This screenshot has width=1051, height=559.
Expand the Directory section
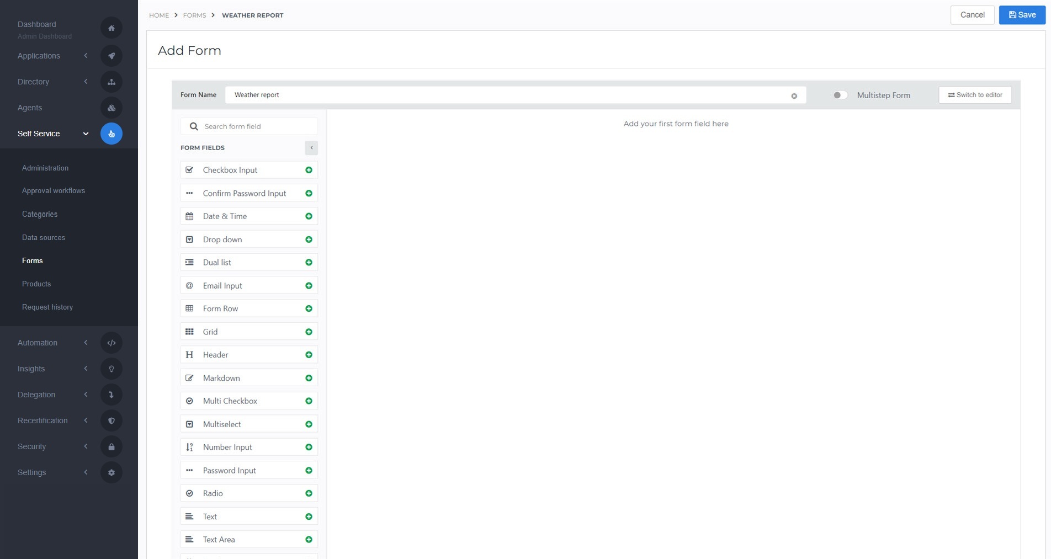(x=86, y=81)
